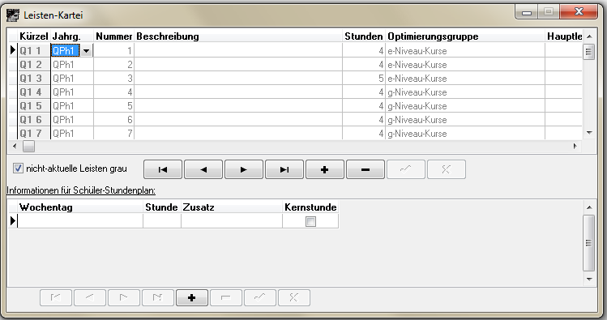607x320 pixels.
Task: Toggle nicht-aktuelle Leisten grau checkbox
Action: coord(18,169)
